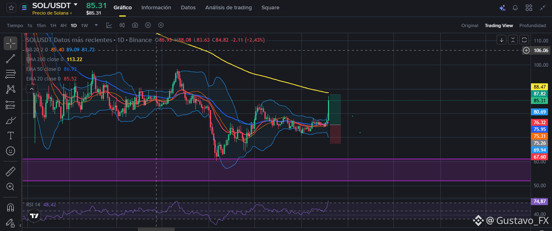Open the Square tab
This screenshot has width=552, height=231.
coord(270,8)
